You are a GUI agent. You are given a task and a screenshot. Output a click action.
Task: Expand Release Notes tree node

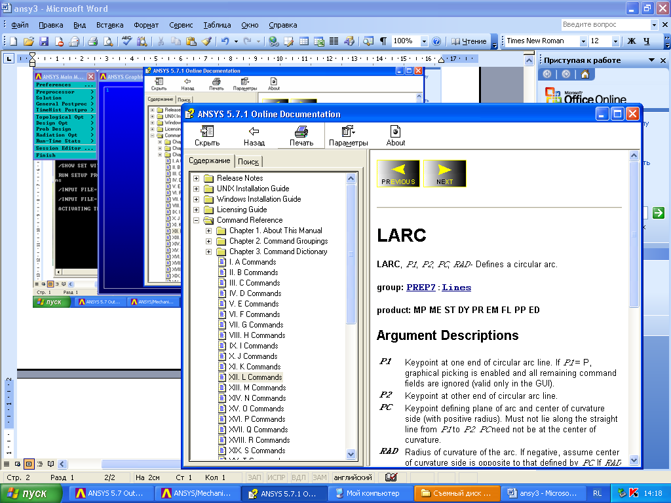pyautogui.click(x=196, y=178)
